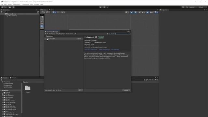Open the Assets menu
Screen dimensions: 208x117
[10, 4]
